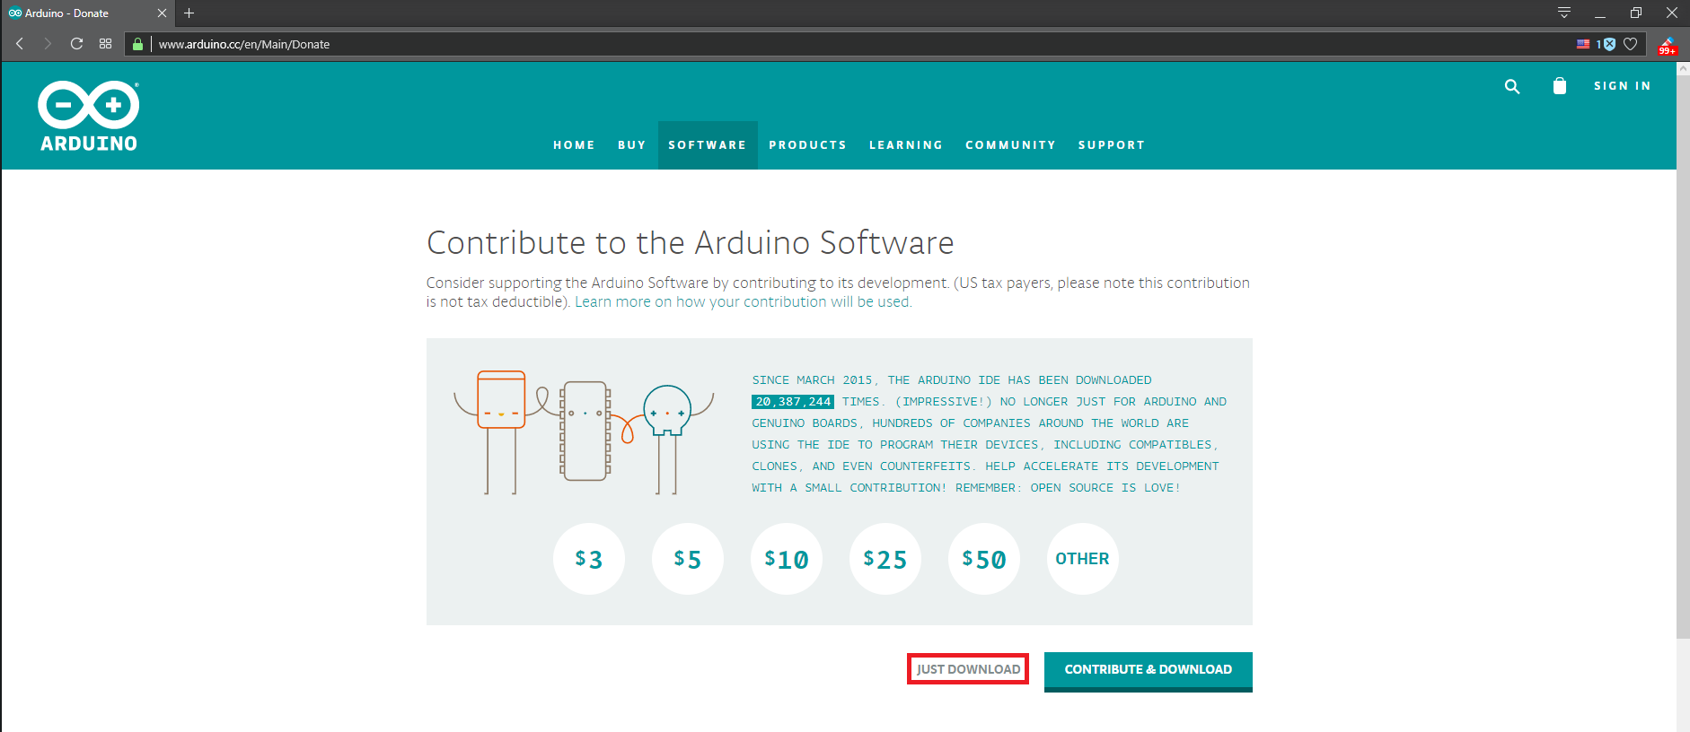This screenshot has height=732, width=1690.
Task: Select the $10 contribution amount
Action: 787,559
